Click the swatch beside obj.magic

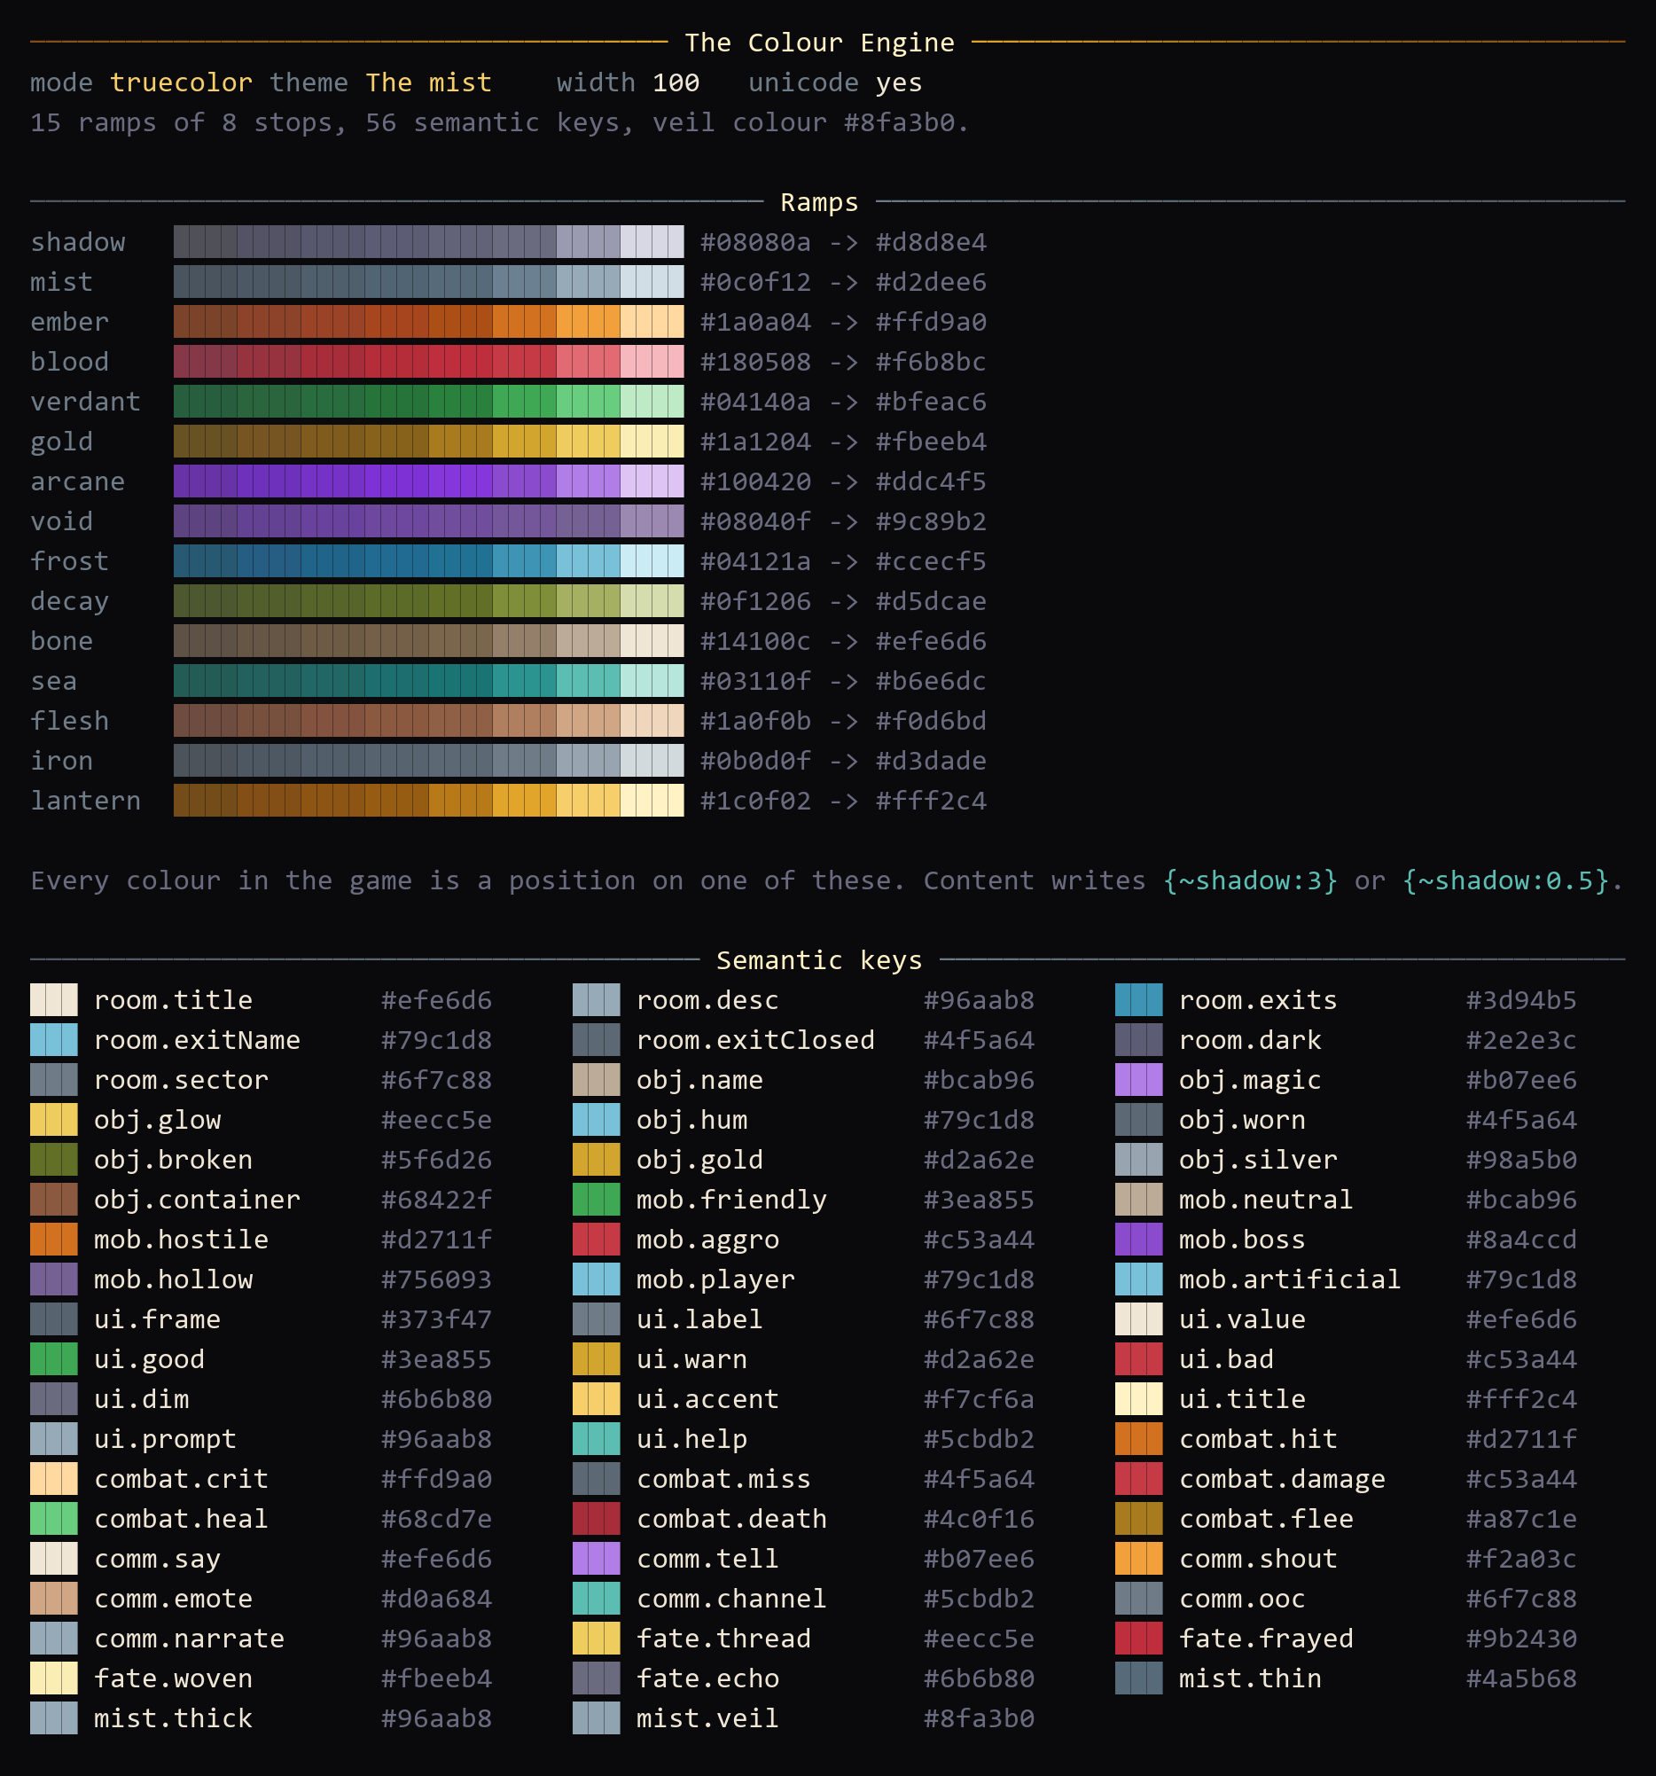(1139, 1079)
